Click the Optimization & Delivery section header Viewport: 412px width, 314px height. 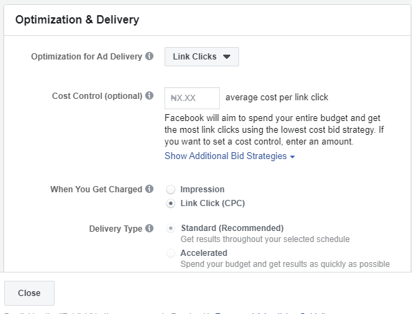coord(77,20)
